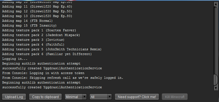Select the 'Skipping refresh call' console line
The image size is (219, 102).
coord(63,78)
